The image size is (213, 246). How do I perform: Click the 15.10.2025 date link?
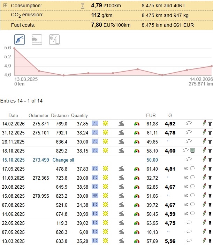(x=13, y=159)
